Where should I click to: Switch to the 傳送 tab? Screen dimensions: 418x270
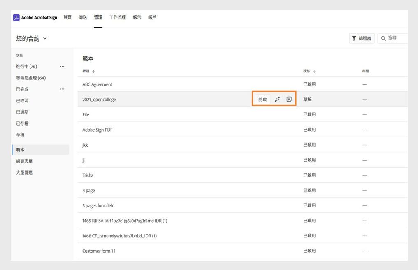pos(83,18)
